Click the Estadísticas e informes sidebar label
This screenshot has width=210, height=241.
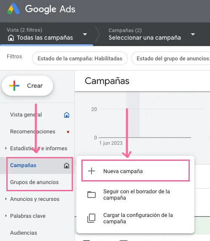pyautogui.click(x=39, y=148)
